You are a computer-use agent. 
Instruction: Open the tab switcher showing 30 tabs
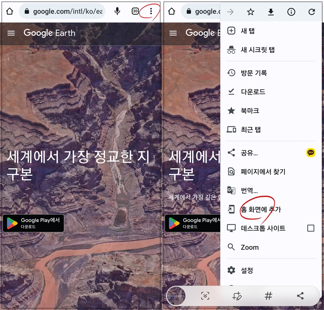[135, 11]
